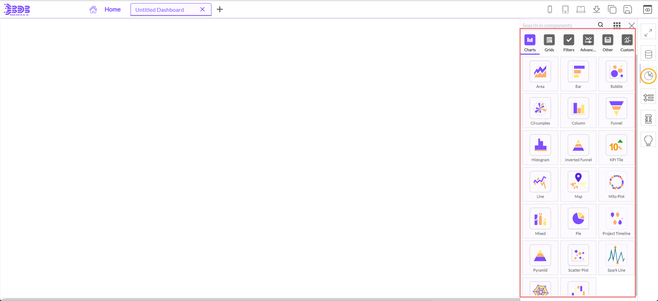The height and width of the screenshot is (301, 658).
Task: Open the Filters components tab
Action: [569, 43]
